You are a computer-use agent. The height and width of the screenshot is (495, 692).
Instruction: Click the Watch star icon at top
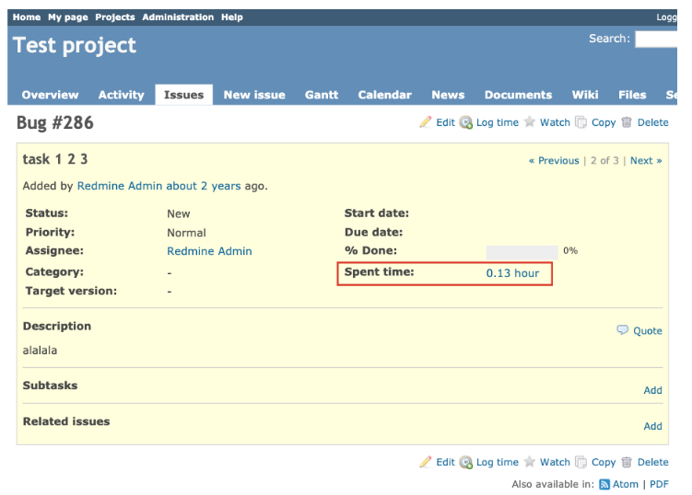coord(530,122)
